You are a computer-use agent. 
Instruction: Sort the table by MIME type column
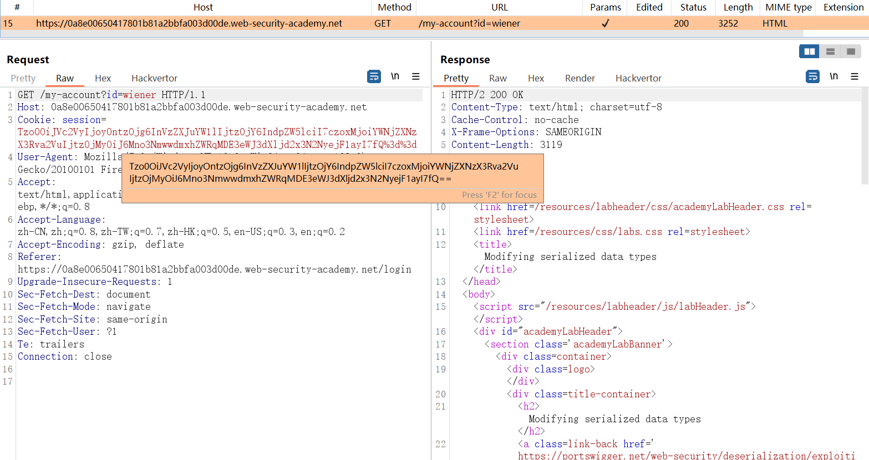(788, 7)
